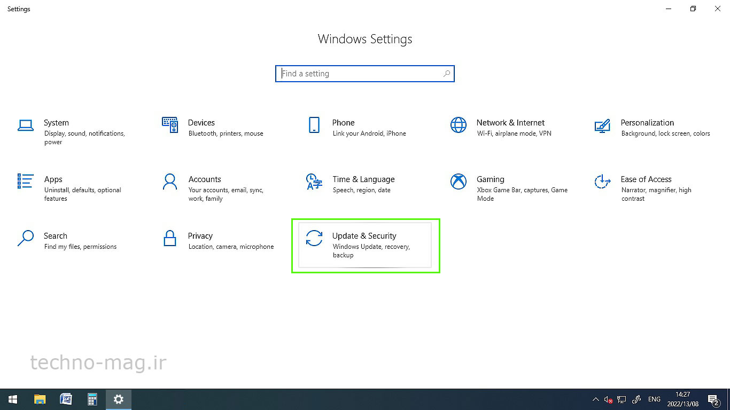Click the Settings gear taskbar icon
Image resolution: width=730 pixels, height=410 pixels.
click(119, 399)
